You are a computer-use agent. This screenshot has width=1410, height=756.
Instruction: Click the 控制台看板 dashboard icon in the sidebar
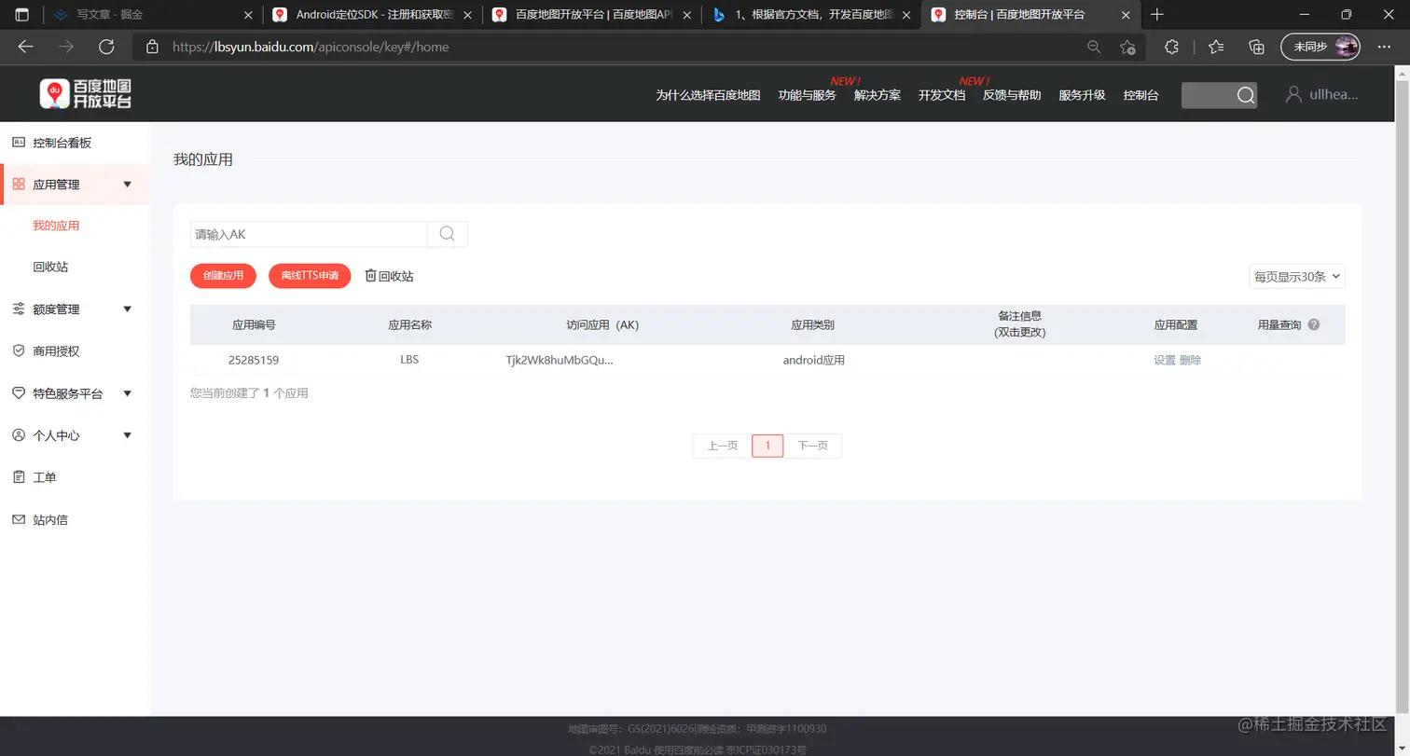click(x=18, y=143)
